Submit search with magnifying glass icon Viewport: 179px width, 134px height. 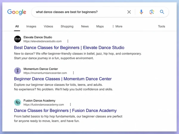[x=162, y=12]
